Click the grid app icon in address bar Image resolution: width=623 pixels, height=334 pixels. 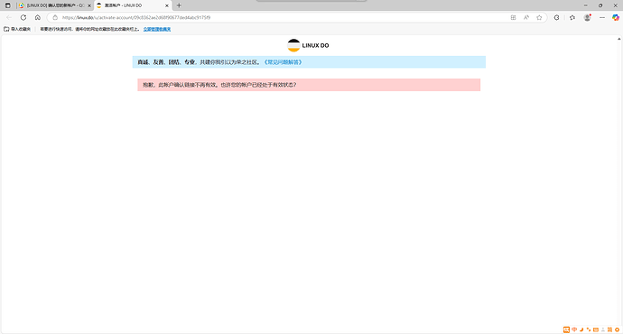(x=513, y=17)
